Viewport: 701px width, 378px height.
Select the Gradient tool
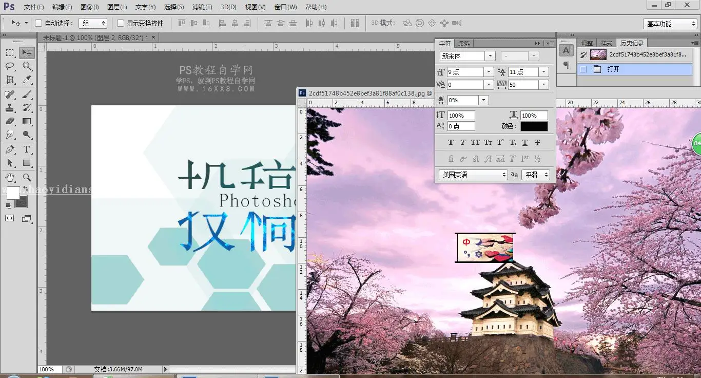point(27,121)
